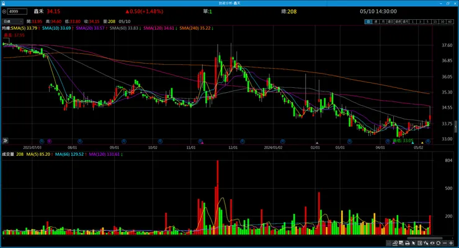Screen dimensions: 459x248
Task: Click the blue circle event marker near 12/01
Action: click(x=242, y=141)
